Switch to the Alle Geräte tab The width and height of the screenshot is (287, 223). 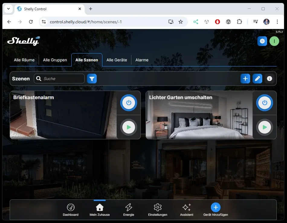117,60
